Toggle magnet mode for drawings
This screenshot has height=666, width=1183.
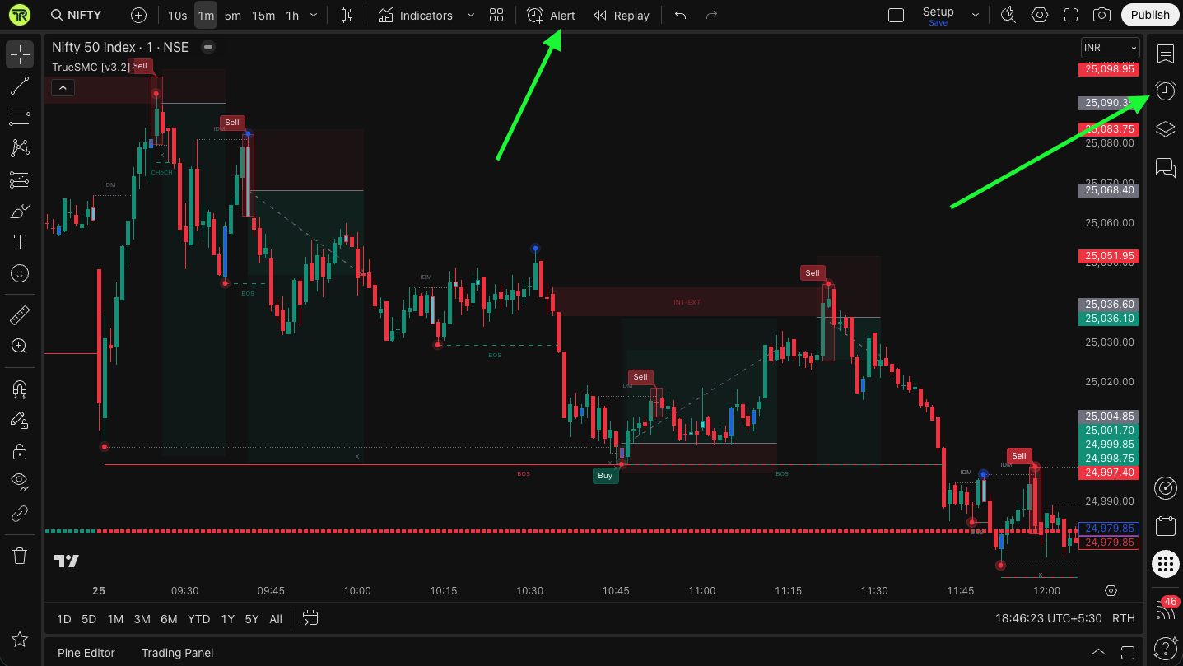click(20, 389)
